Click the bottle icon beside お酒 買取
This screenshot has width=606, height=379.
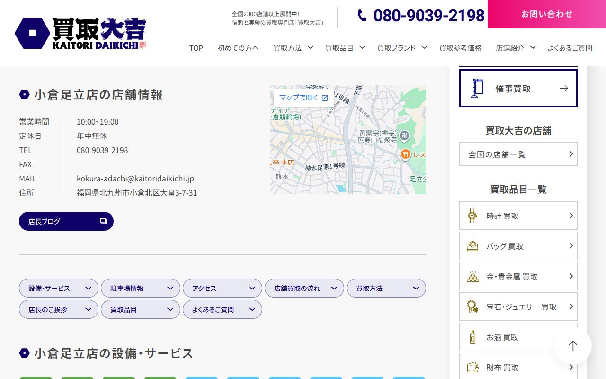(x=472, y=337)
